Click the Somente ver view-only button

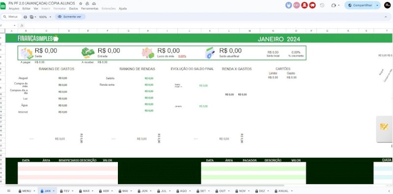point(70,17)
